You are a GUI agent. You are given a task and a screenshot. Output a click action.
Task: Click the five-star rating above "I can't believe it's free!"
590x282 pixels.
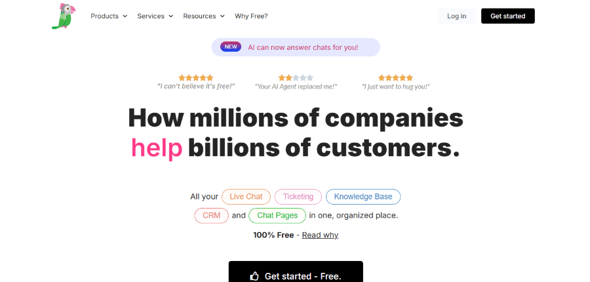(195, 77)
